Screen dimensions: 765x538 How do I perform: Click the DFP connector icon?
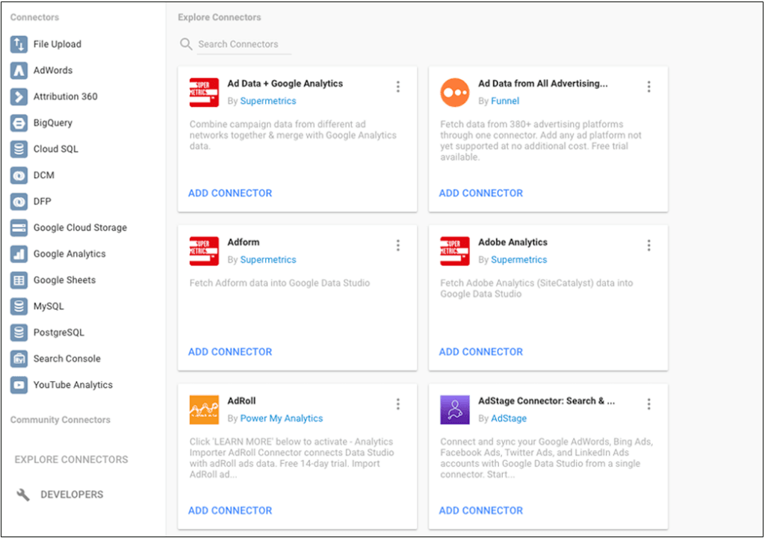click(x=19, y=202)
